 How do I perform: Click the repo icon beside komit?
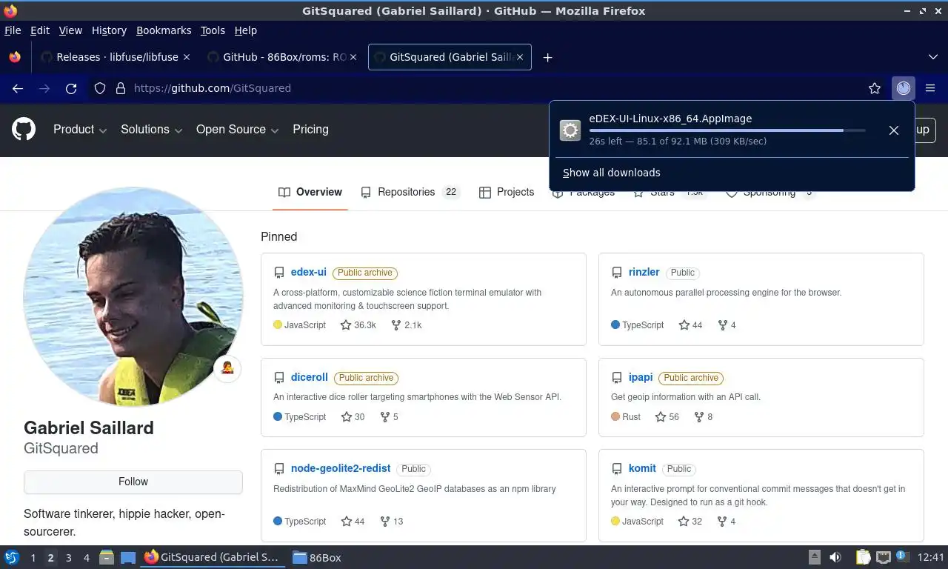pyautogui.click(x=617, y=469)
